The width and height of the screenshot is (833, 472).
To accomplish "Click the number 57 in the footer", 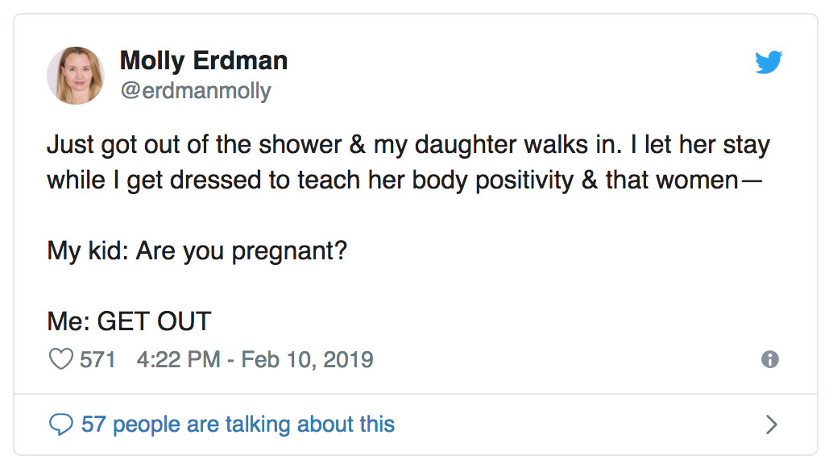I will click(x=93, y=424).
